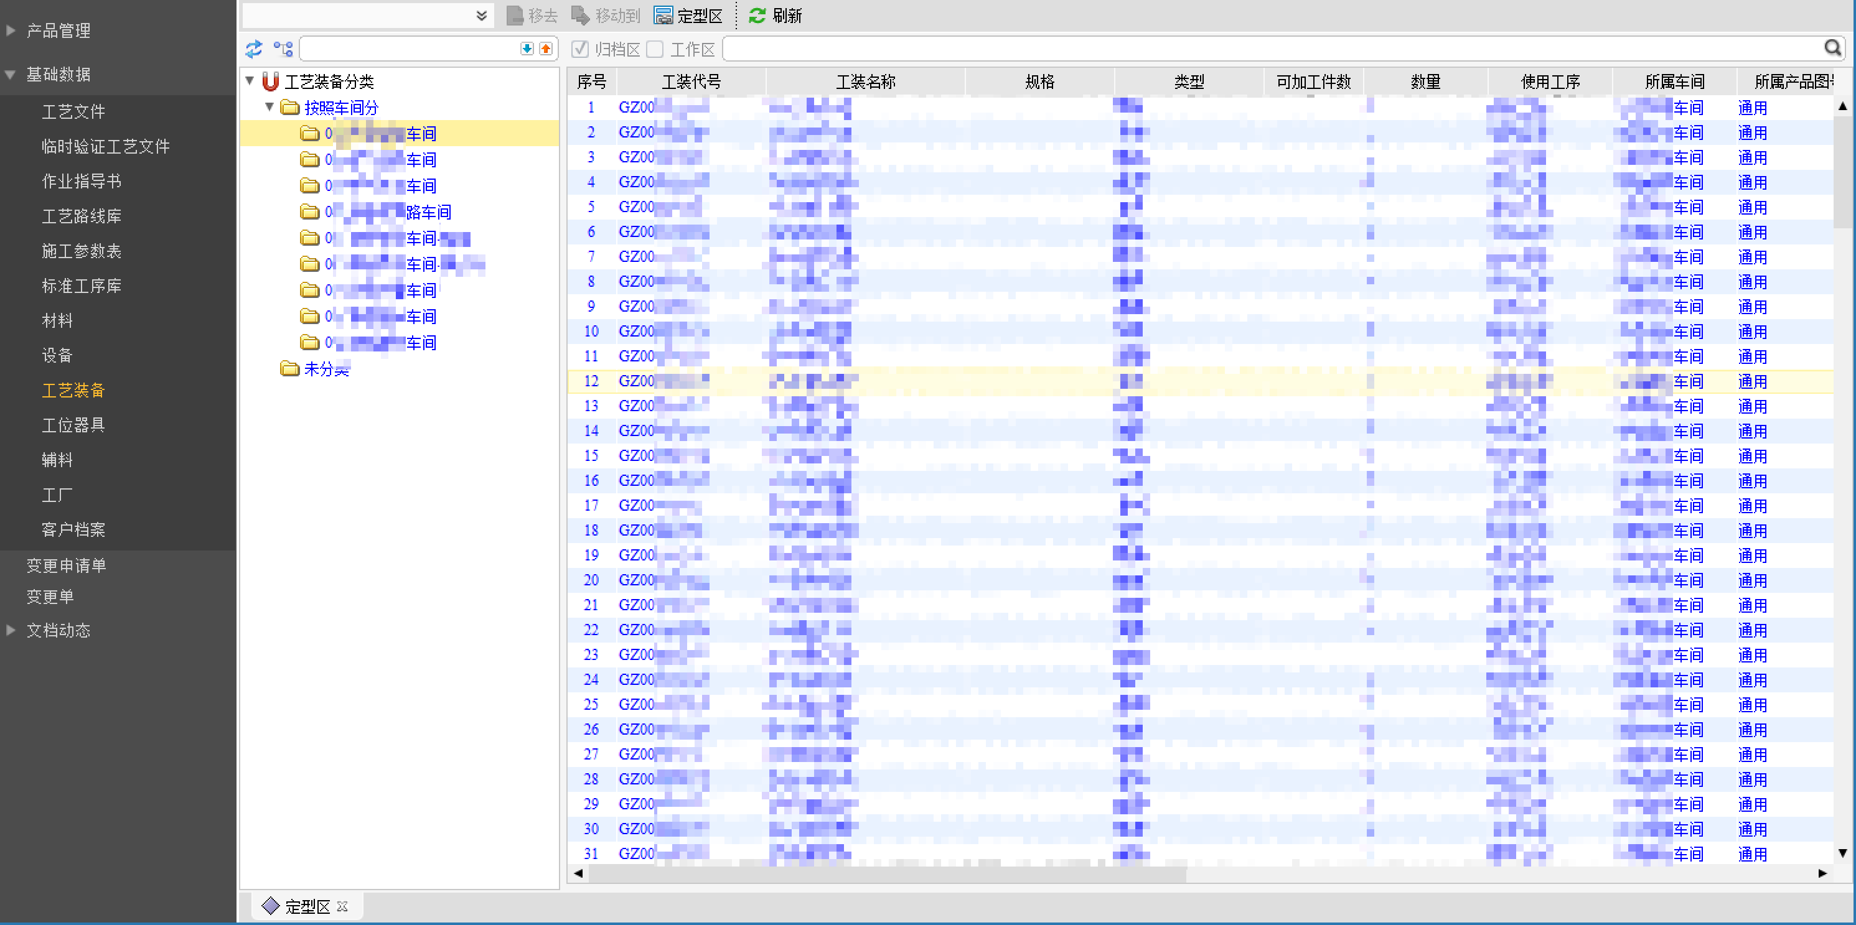Select the 定型区 bottom tab

coord(306,906)
